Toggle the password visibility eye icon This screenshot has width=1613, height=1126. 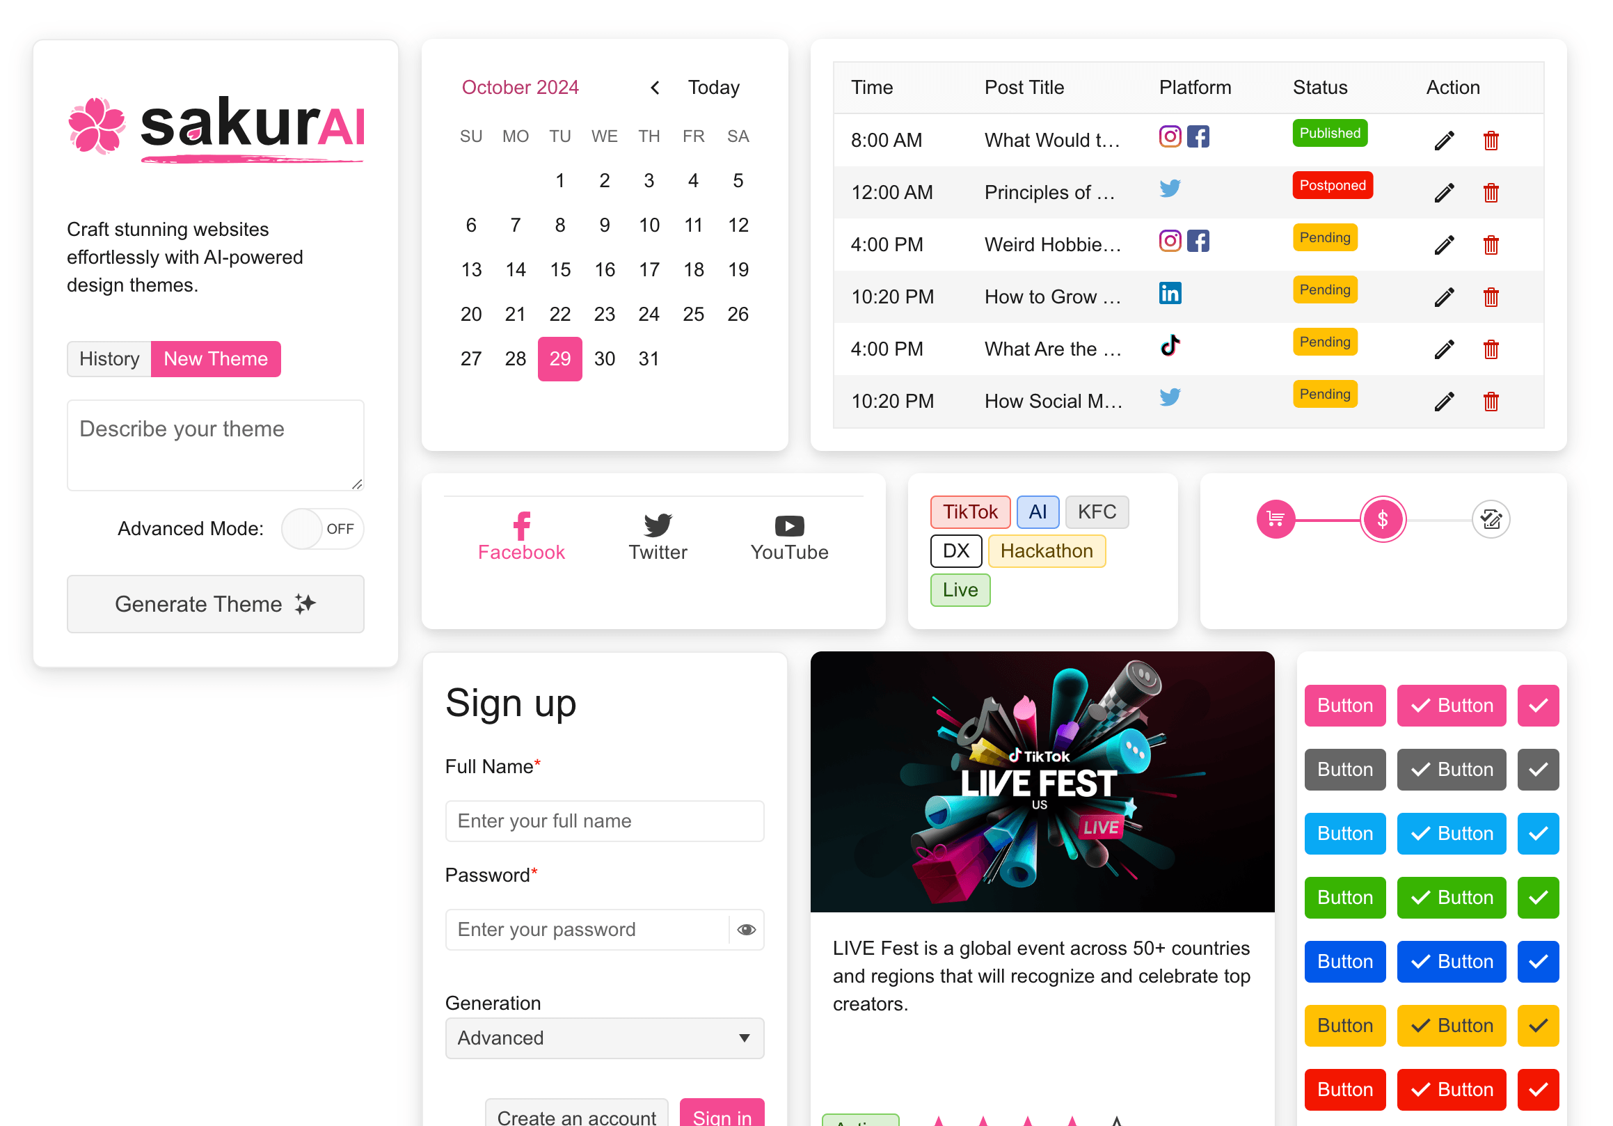click(x=745, y=929)
